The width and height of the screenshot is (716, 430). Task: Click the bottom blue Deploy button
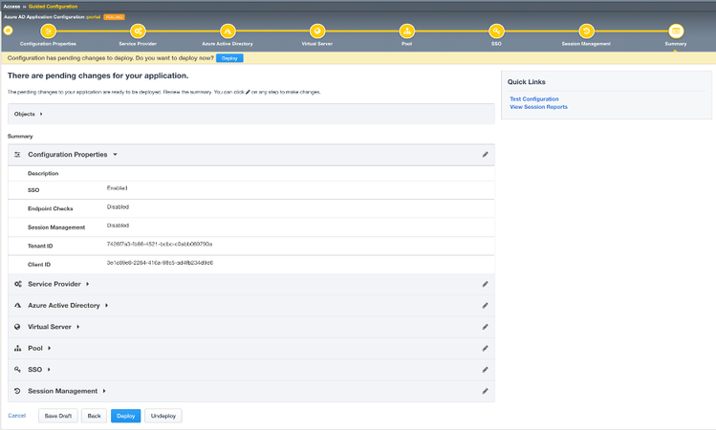tap(125, 416)
